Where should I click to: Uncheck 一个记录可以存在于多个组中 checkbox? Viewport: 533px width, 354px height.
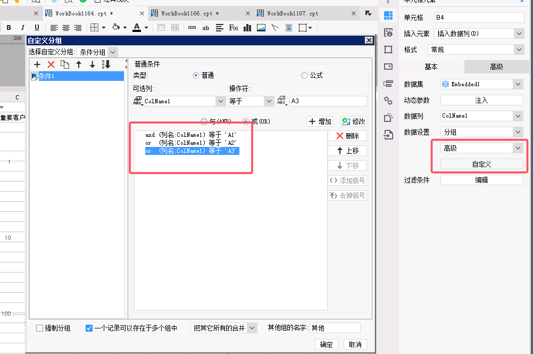pos(89,328)
